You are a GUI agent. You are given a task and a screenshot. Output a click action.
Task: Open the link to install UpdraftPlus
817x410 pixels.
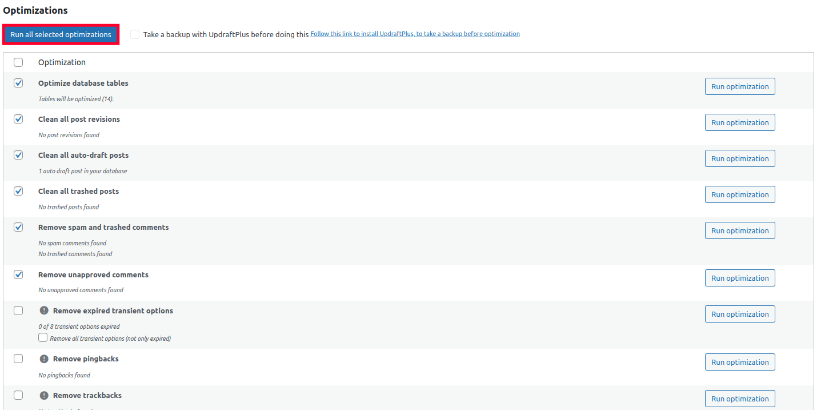[x=415, y=34]
